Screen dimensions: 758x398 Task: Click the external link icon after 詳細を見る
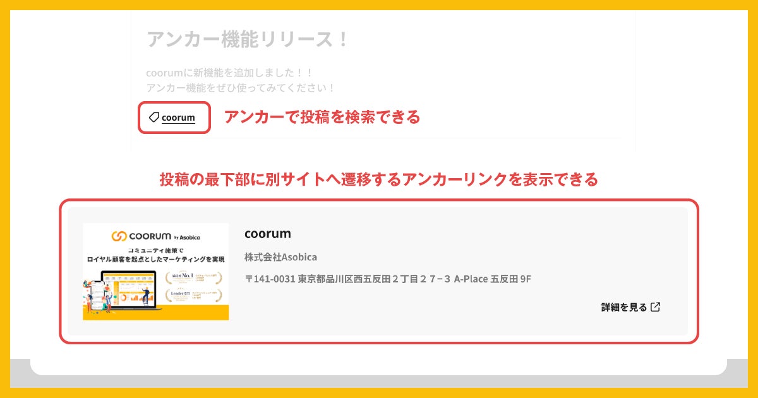pos(656,307)
